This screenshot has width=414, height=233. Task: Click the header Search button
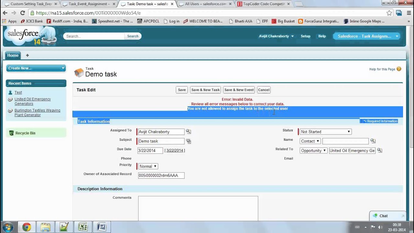click(133, 36)
